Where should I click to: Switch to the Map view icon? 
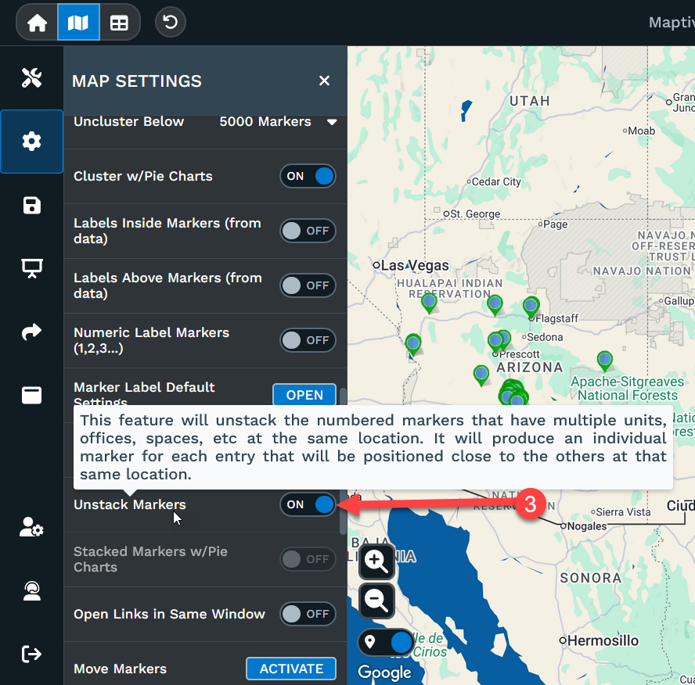tap(78, 23)
